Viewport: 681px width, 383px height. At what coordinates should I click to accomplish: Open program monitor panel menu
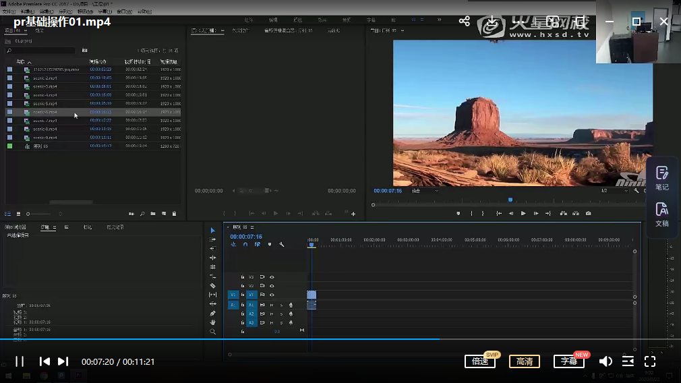[403, 30]
